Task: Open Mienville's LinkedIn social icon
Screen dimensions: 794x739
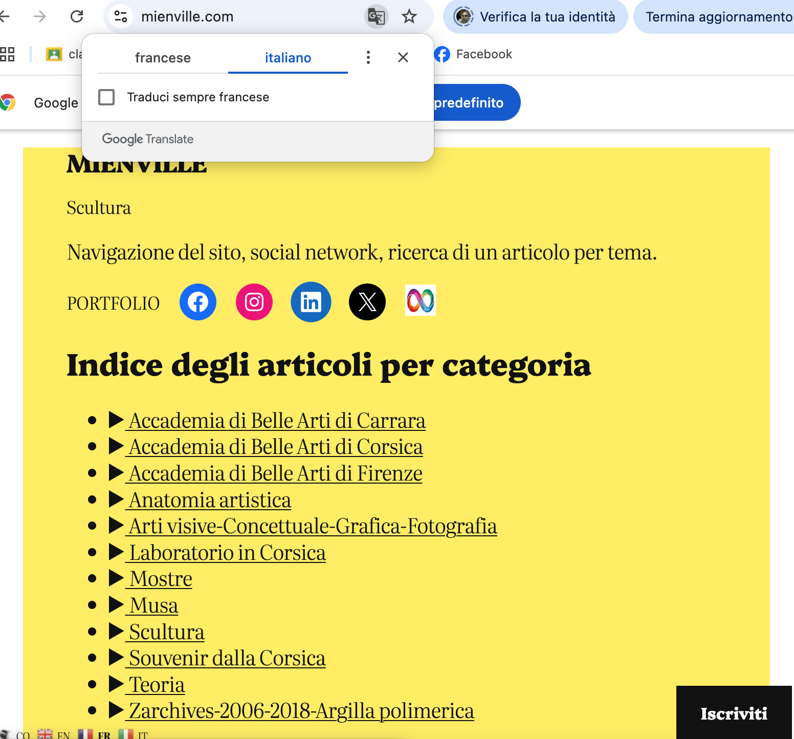Action: (x=311, y=302)
